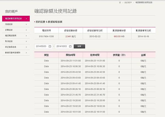The width and height of the screenshot is (165, 117).
Task: Click the 類型 column header
Action: pyautogui.click(x=46, y=55)
